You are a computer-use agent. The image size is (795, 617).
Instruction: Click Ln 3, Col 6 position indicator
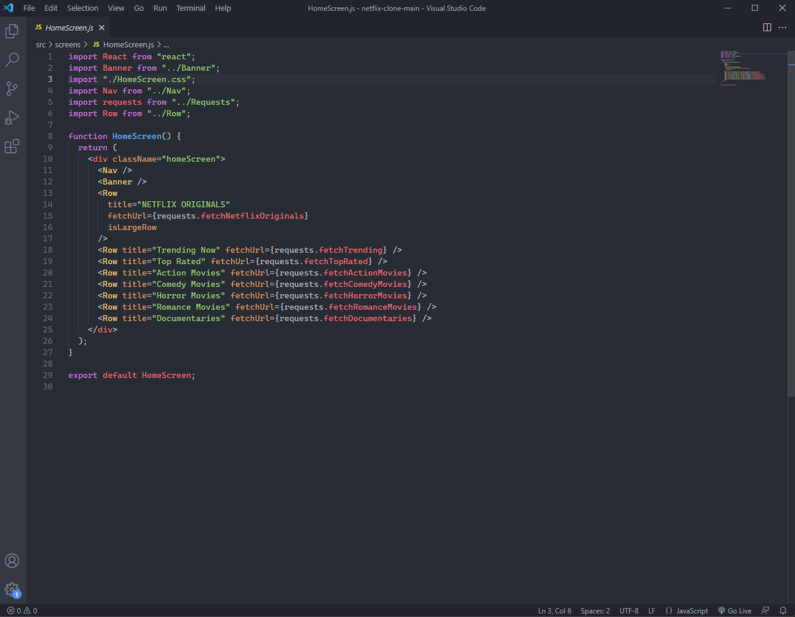tap(554, 610)
